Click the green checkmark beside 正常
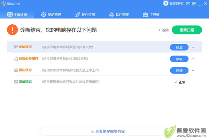This screenshot has height=139, width=209. click(176, 82)
